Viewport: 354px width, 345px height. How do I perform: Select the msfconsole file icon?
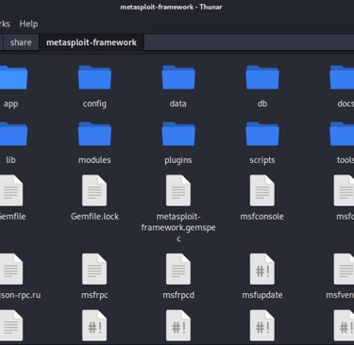pyautogui.click(x=262, y=190)
